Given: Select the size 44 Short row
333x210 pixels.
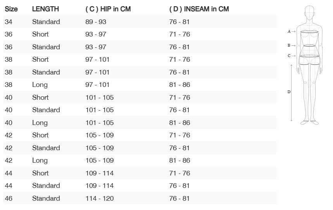Looking at the screenshot, I should [x=140, y=173].
